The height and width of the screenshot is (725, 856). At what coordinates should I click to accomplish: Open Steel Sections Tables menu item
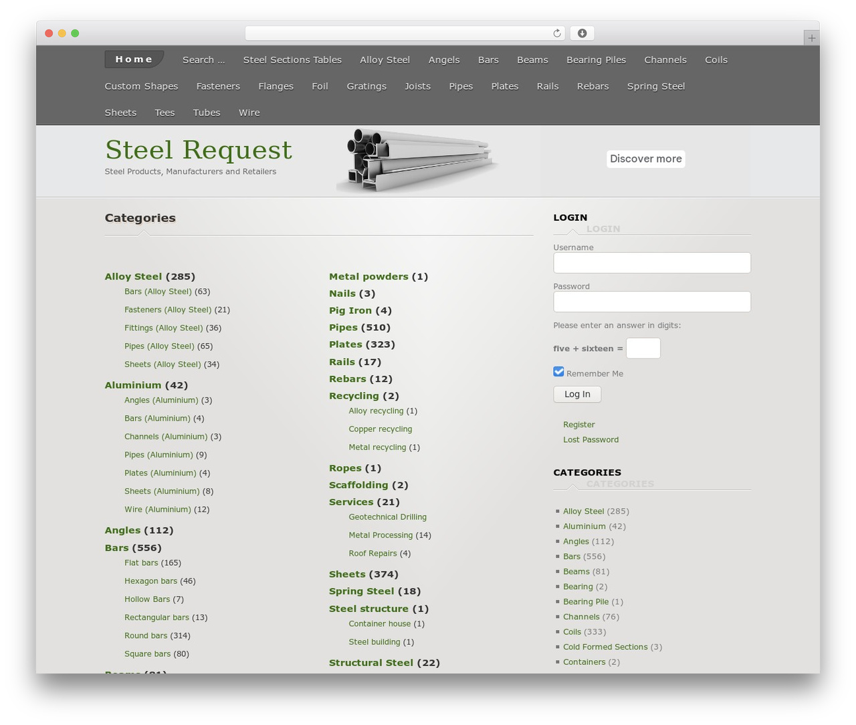[x=292, y=60]
